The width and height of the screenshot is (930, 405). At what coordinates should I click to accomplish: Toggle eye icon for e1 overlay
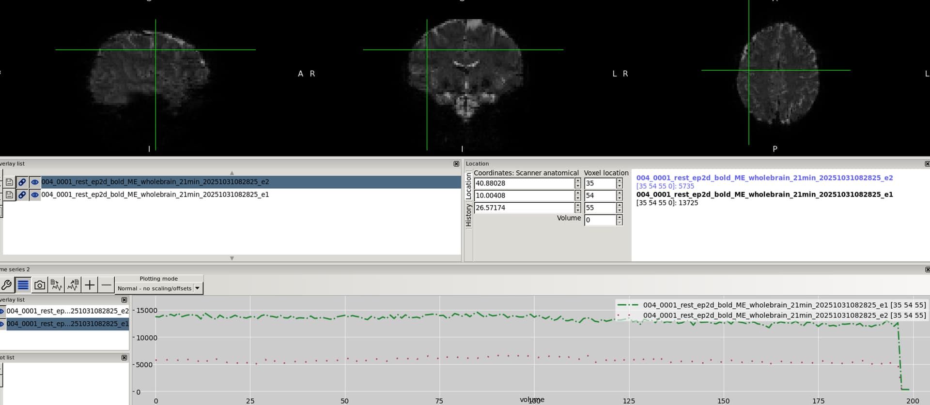(35, 195)
